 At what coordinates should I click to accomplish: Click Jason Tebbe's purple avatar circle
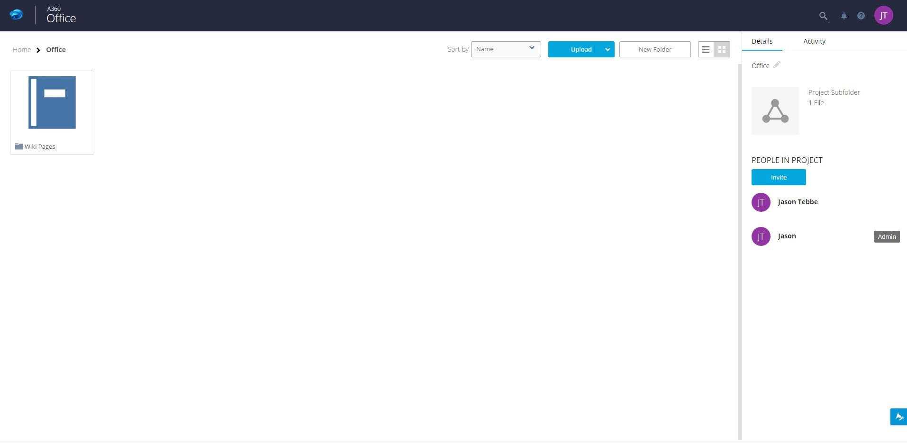click(x=761, y=202)
